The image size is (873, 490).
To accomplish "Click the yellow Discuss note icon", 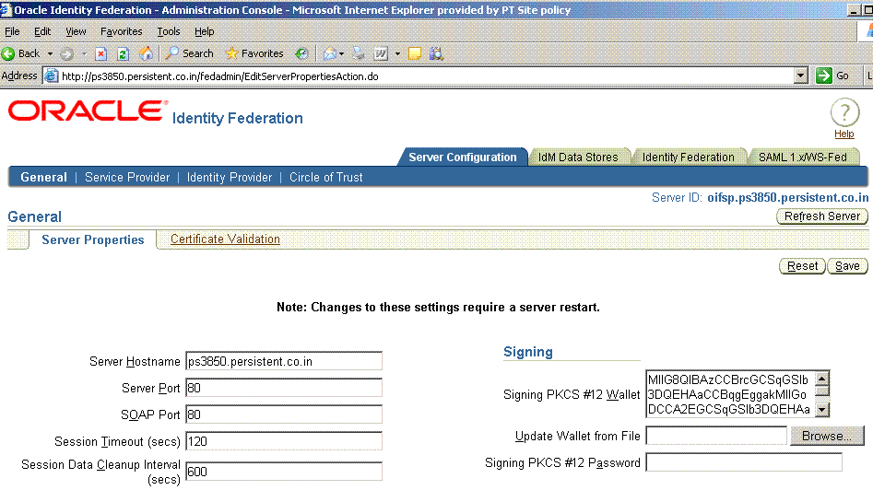I will [415, 53].
